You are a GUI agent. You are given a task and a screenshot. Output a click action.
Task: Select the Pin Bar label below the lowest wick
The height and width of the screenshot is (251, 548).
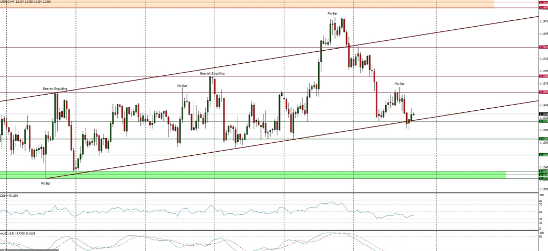click(46, 184)
